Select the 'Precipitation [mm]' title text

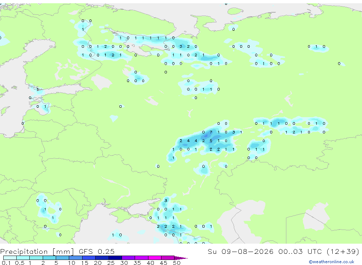37,252
